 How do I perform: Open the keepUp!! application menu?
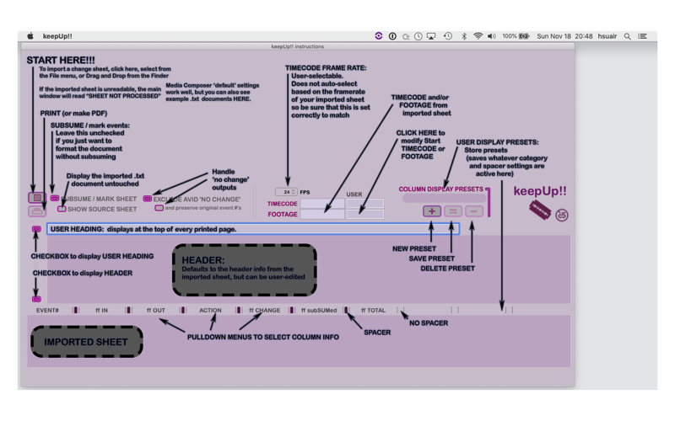pos(57,36)
